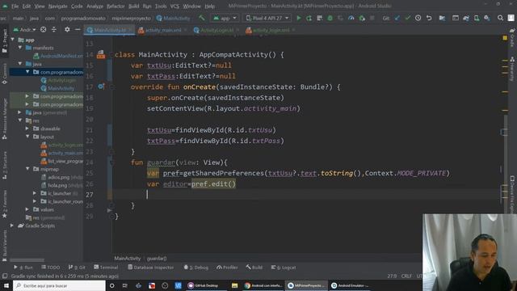
Task: Click the Sync Project with Gradle icon
Action: (x=466, y=18)
